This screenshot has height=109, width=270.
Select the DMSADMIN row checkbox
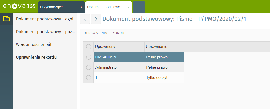coord(89,57)
